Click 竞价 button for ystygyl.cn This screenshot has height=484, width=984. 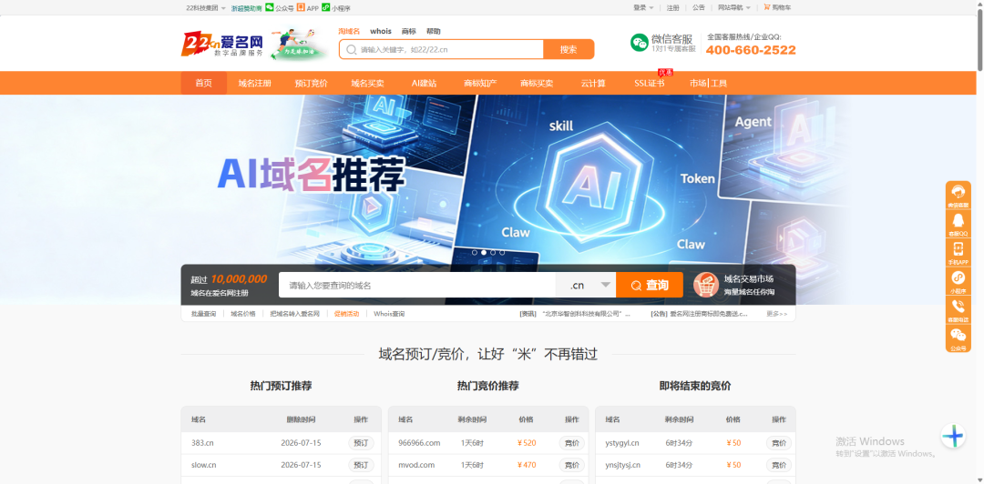779,443
